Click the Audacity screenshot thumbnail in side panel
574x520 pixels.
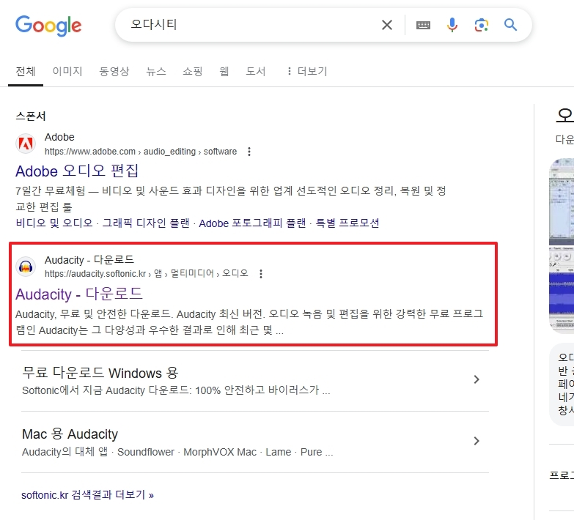click(562, 246)
